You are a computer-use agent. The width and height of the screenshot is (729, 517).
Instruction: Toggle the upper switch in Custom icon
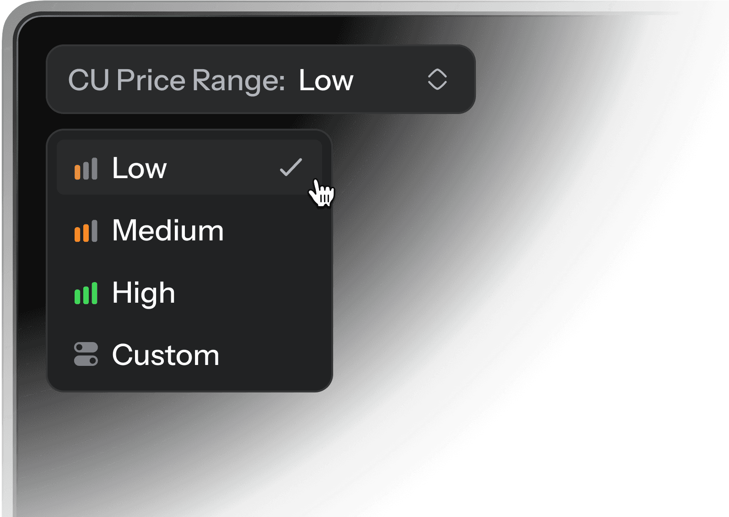click(86, 348)
